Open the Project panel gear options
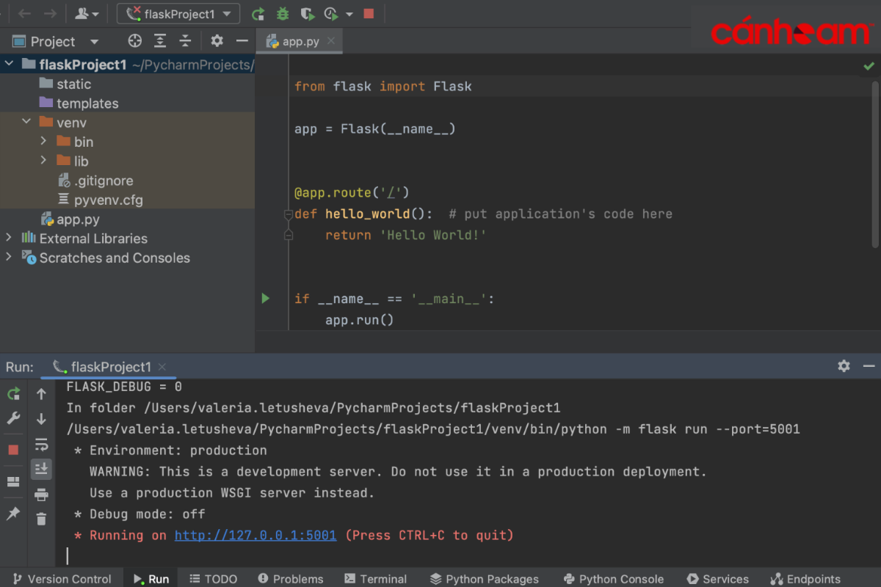This screenshot has height=587, width=881. 217,41
